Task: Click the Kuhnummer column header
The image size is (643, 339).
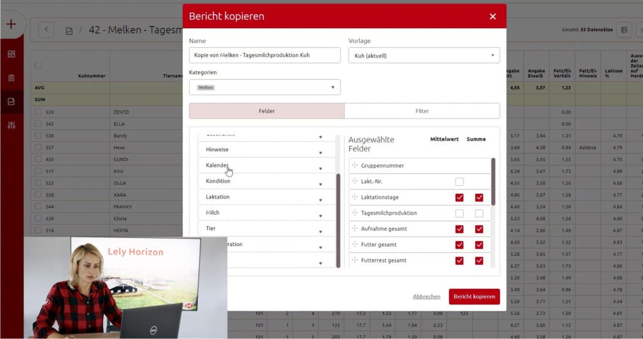Action: (x=92, y=76)
